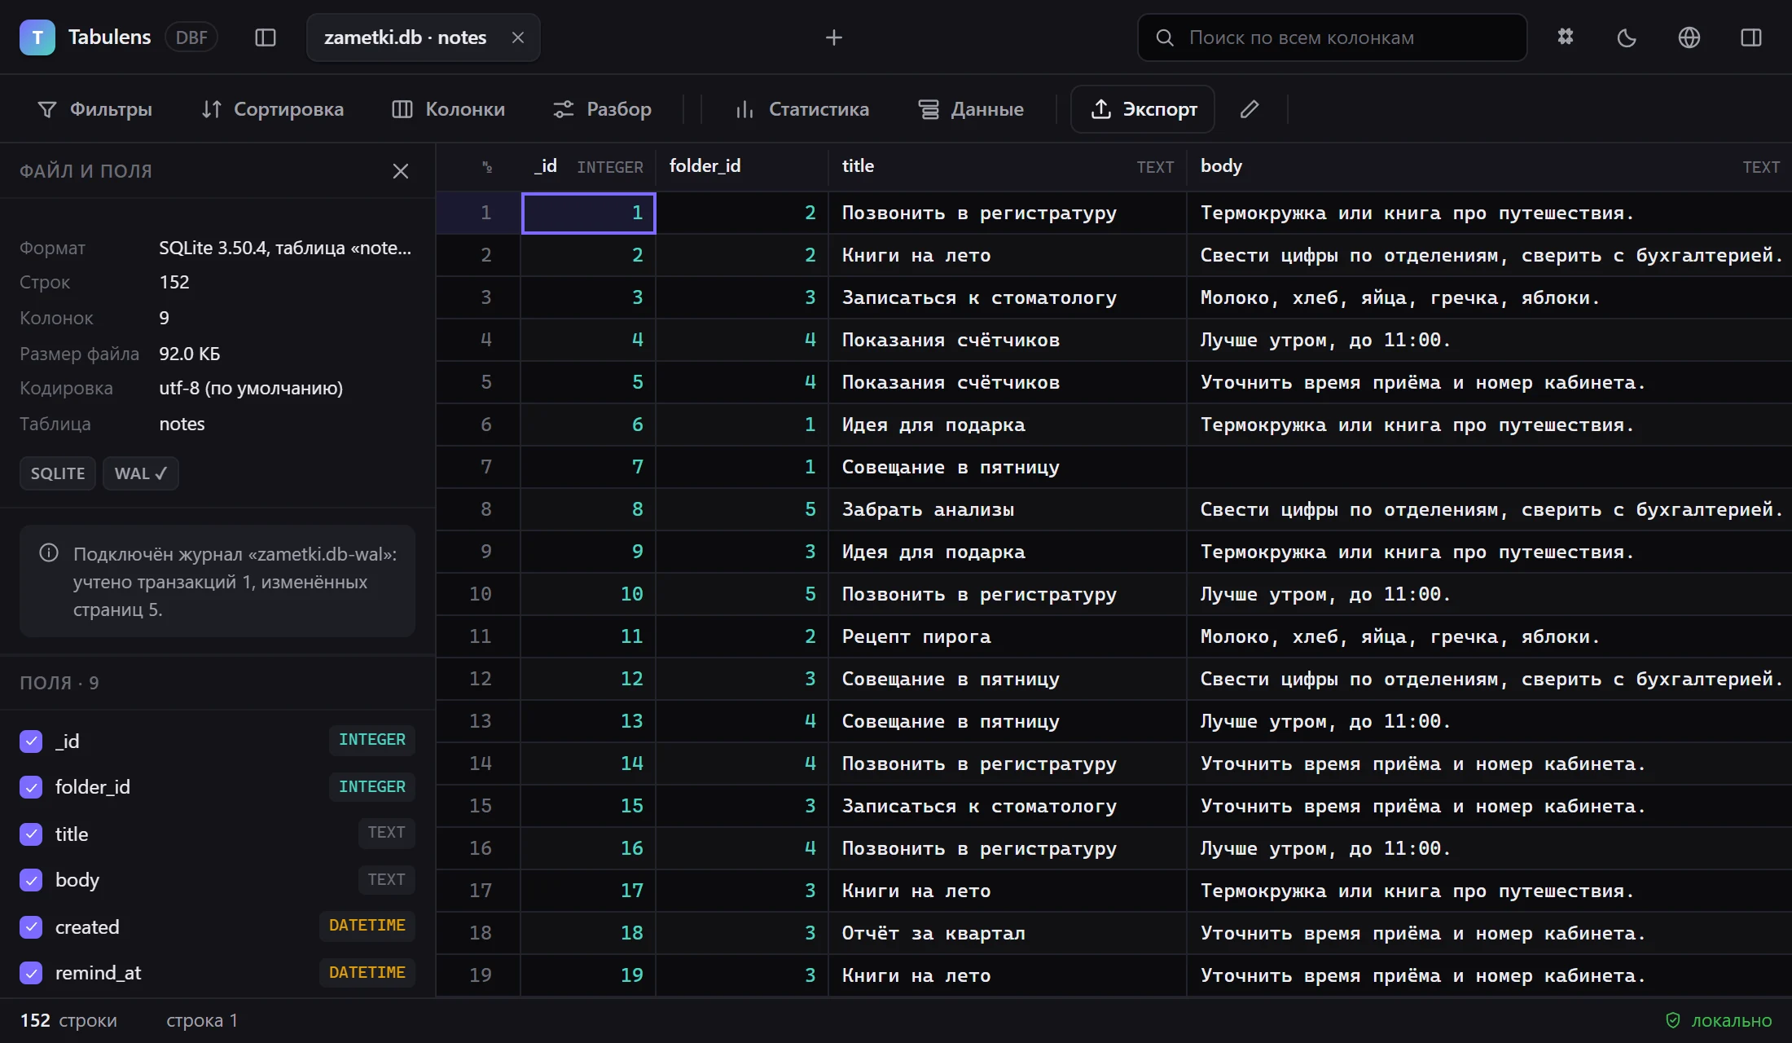Switch to the Данные view
Viewport: 1792px width, 1043px height.
click(x=971, y=109)
